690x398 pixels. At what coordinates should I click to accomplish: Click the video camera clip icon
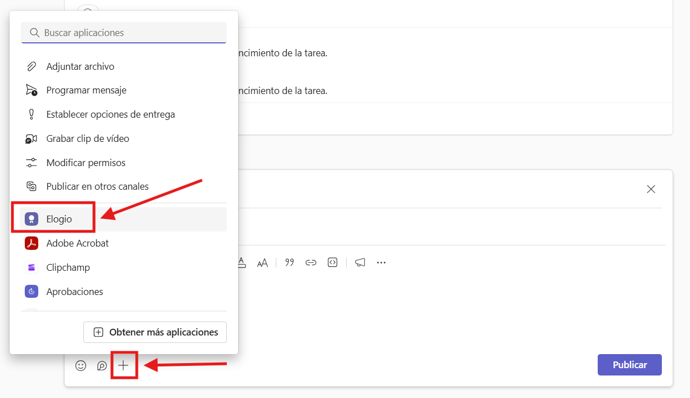tap(32, 138)
